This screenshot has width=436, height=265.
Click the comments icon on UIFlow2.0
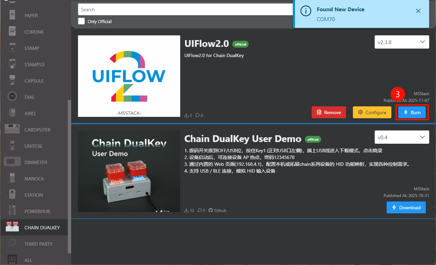tap(197, 115)
